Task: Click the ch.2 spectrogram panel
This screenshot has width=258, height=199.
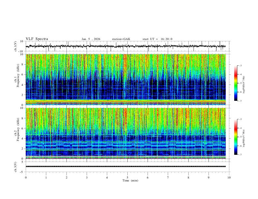Action: (x=126, y=133)
